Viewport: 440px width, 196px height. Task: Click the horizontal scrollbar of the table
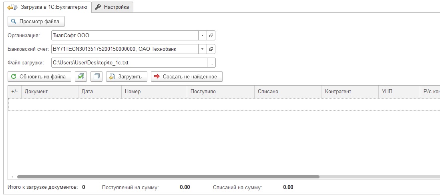(168, 176)
